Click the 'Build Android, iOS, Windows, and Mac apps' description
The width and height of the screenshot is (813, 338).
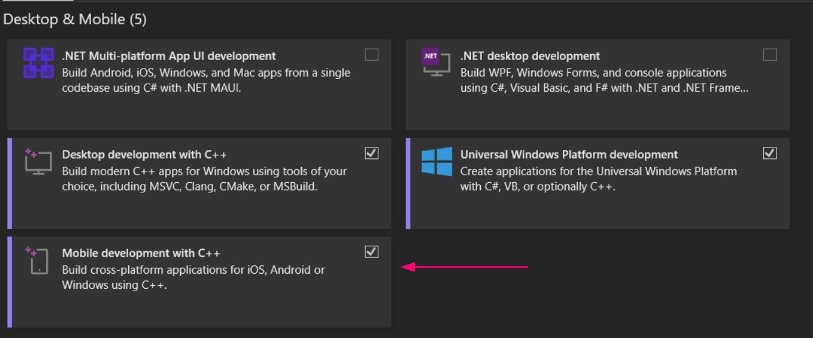(x=206, y=80)
